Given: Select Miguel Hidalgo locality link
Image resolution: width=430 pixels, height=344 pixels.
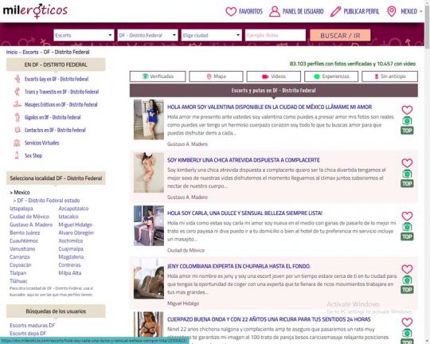Looking at the screenshot, I should [76, 225].
